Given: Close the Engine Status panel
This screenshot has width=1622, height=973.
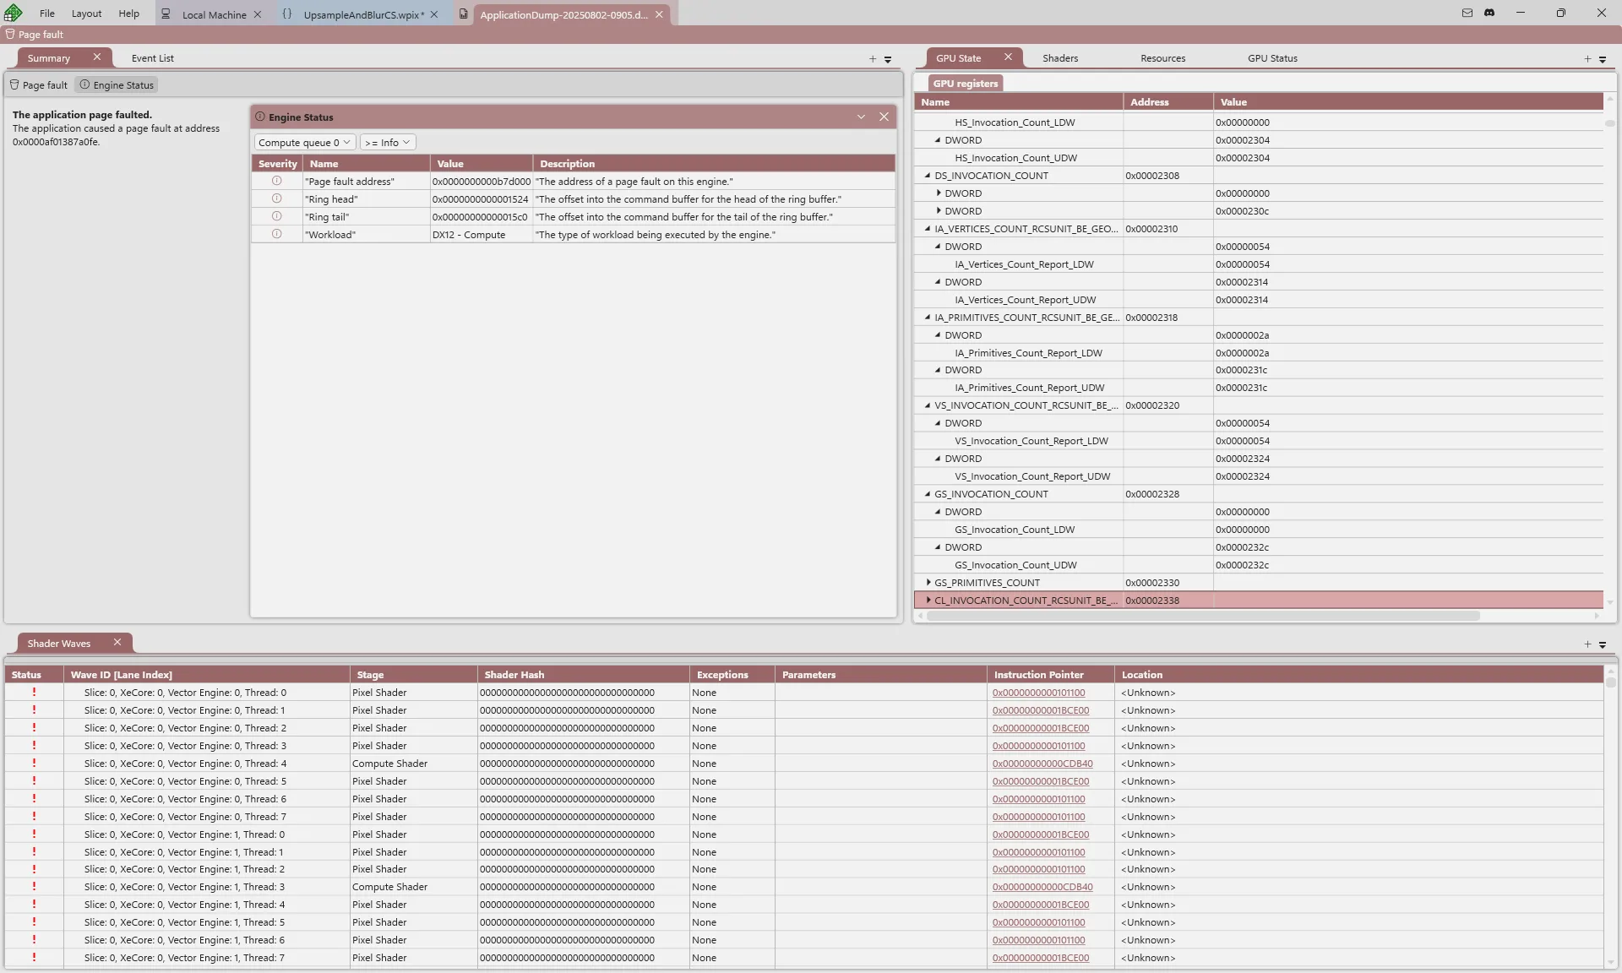Looking at the screenshot, I should 884,117.
